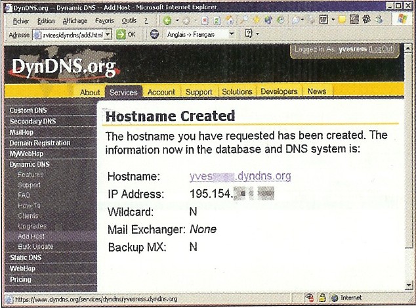Switch to the About tab
The height and width of the screenshot is (308, 416).
pyautogui.click(x=90, y=93)
